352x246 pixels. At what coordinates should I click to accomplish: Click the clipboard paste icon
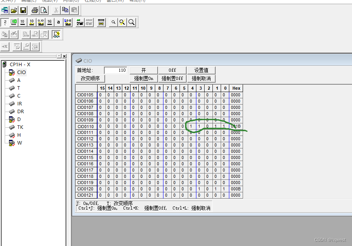point(74,10)
